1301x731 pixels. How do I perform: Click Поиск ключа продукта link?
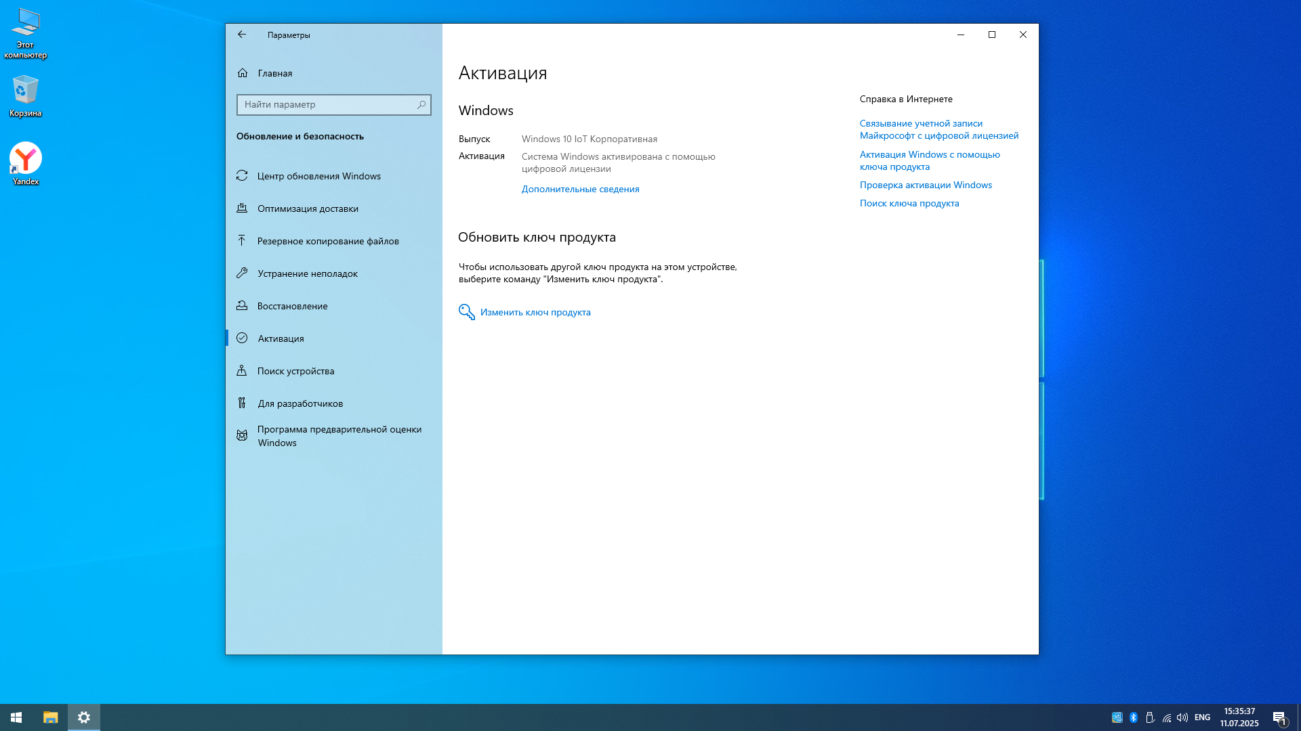click(x=909, y=203)
